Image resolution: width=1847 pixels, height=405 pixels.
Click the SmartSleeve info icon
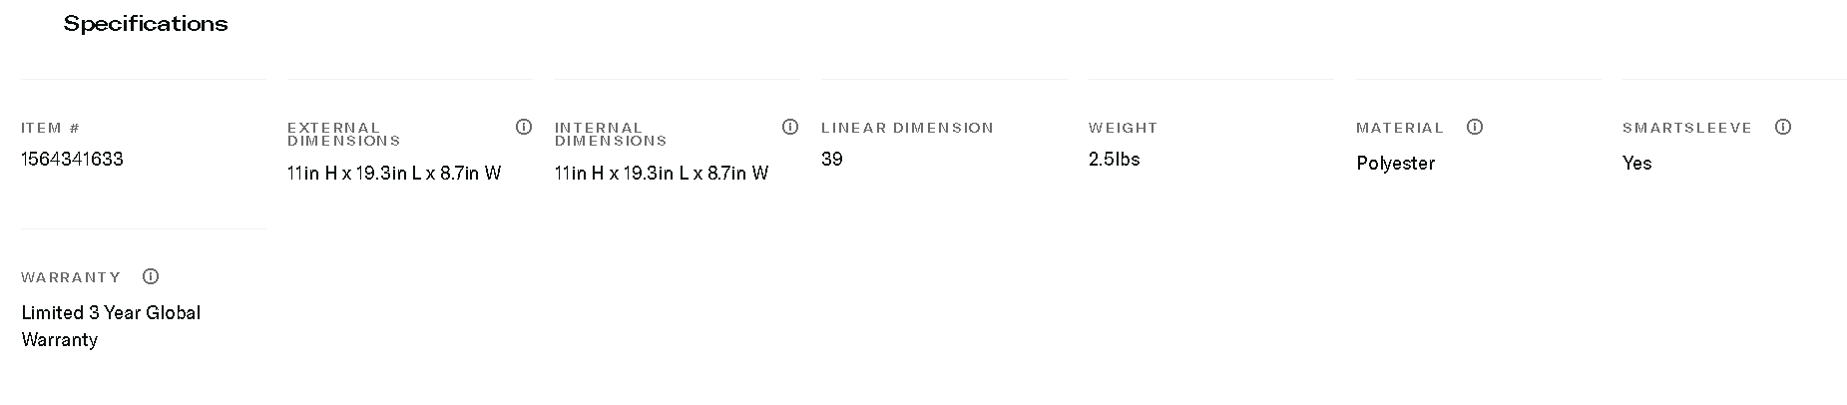[1783, 127]
